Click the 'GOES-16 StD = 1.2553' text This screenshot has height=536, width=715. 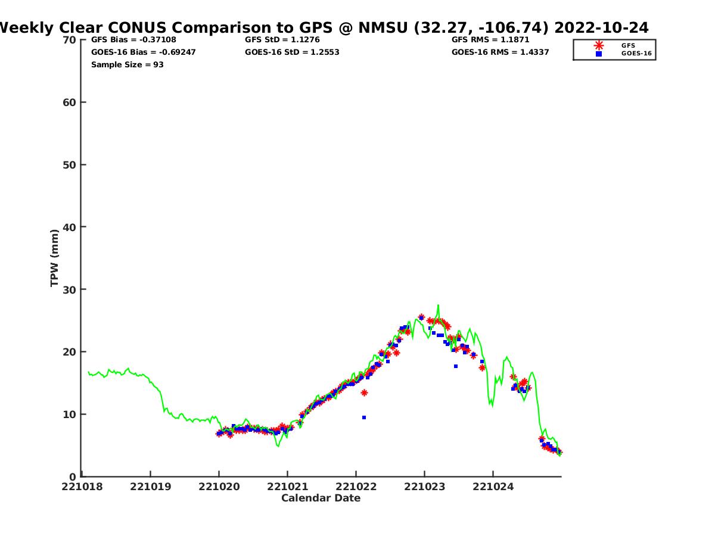click(292, 52)
